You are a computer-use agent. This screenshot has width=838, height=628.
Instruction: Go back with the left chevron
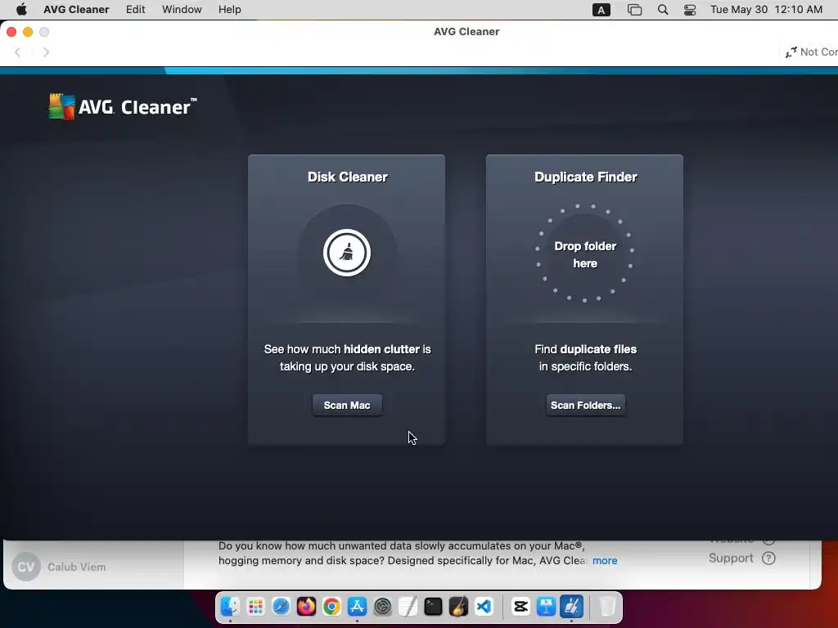pyautogui.click(x=18, y=52)
